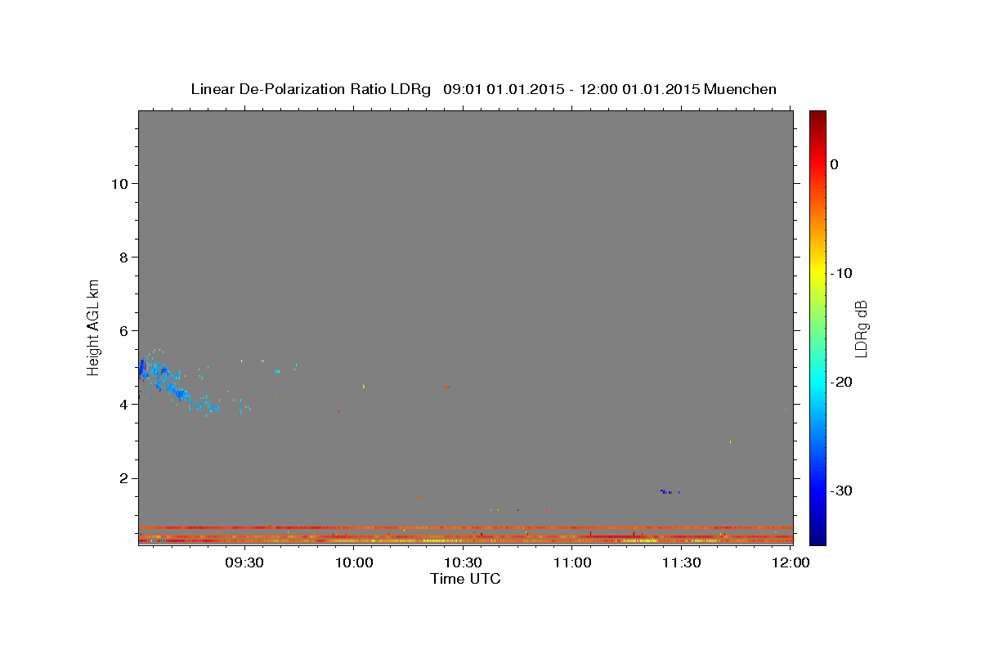Click the small blue echo before 11:30
The image size is (981, 654).
[x=670, y=491]
